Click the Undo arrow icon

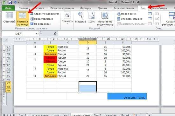click(x=15, y=2)
